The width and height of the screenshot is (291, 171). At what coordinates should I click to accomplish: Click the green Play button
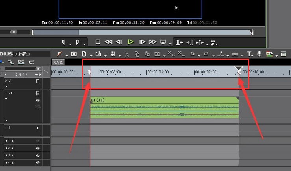pyautogui.click(x=131, y=42)
